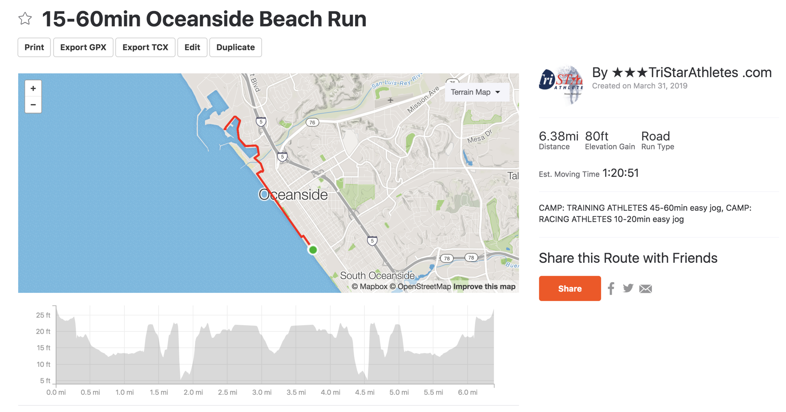This screenshot has height=412, width=786.
Task: Star this route as a favorite
Action: (x=25, y=19)
